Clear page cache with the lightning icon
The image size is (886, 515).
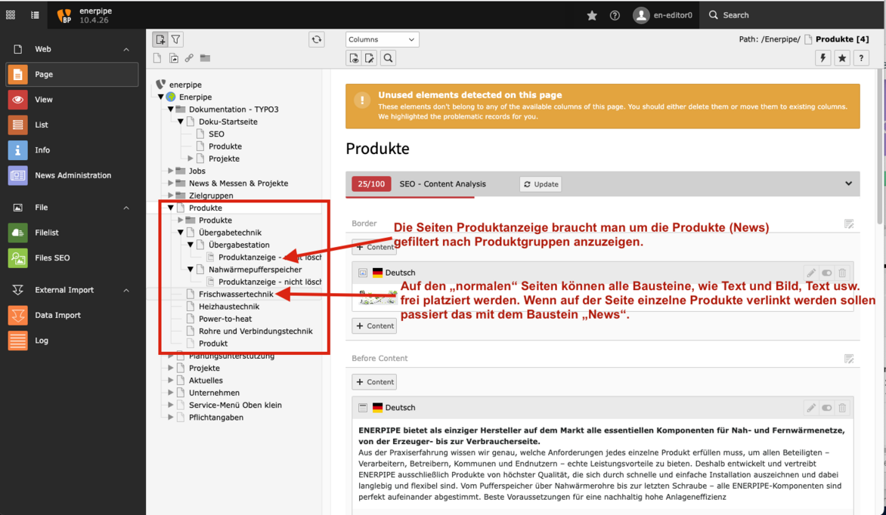[x=823, y=58]
